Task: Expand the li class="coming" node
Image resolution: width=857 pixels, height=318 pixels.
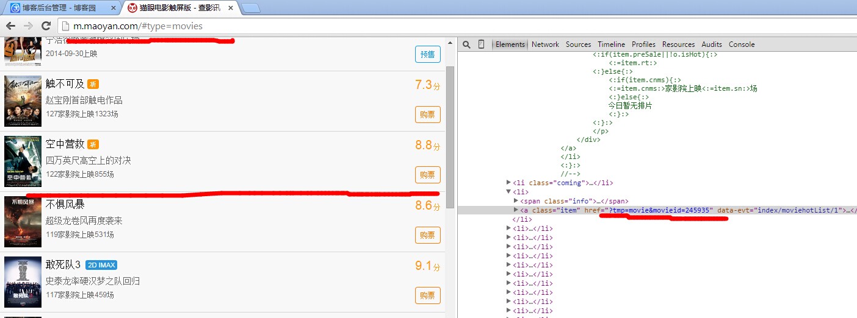Action: click(x=509, y=183)
